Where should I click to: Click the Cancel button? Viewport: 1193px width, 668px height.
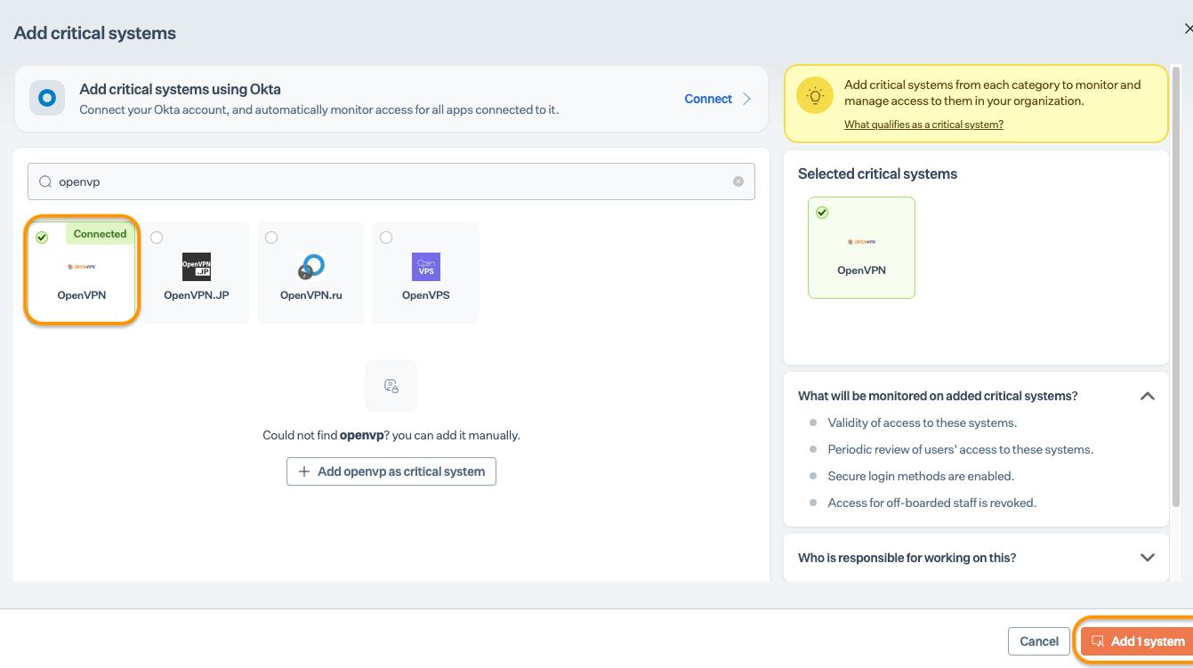coord(1039,641)
